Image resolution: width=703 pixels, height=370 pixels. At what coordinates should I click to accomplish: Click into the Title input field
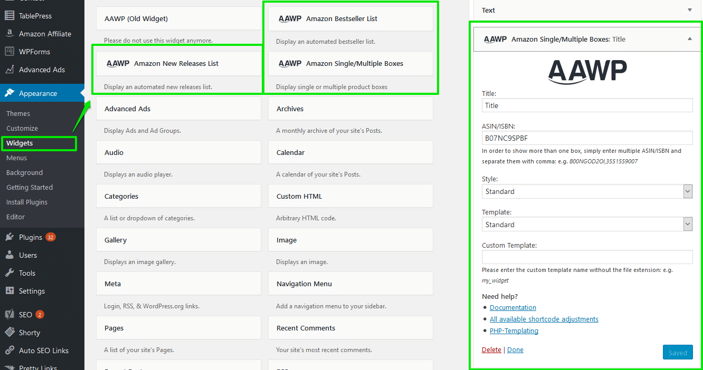(x=587, y=105)
